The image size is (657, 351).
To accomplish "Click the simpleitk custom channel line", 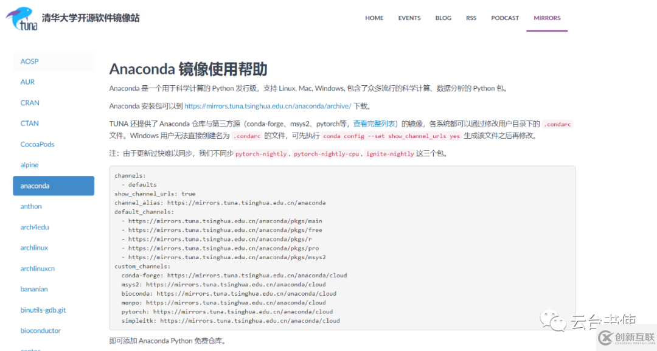I will (x=231, y=321).
